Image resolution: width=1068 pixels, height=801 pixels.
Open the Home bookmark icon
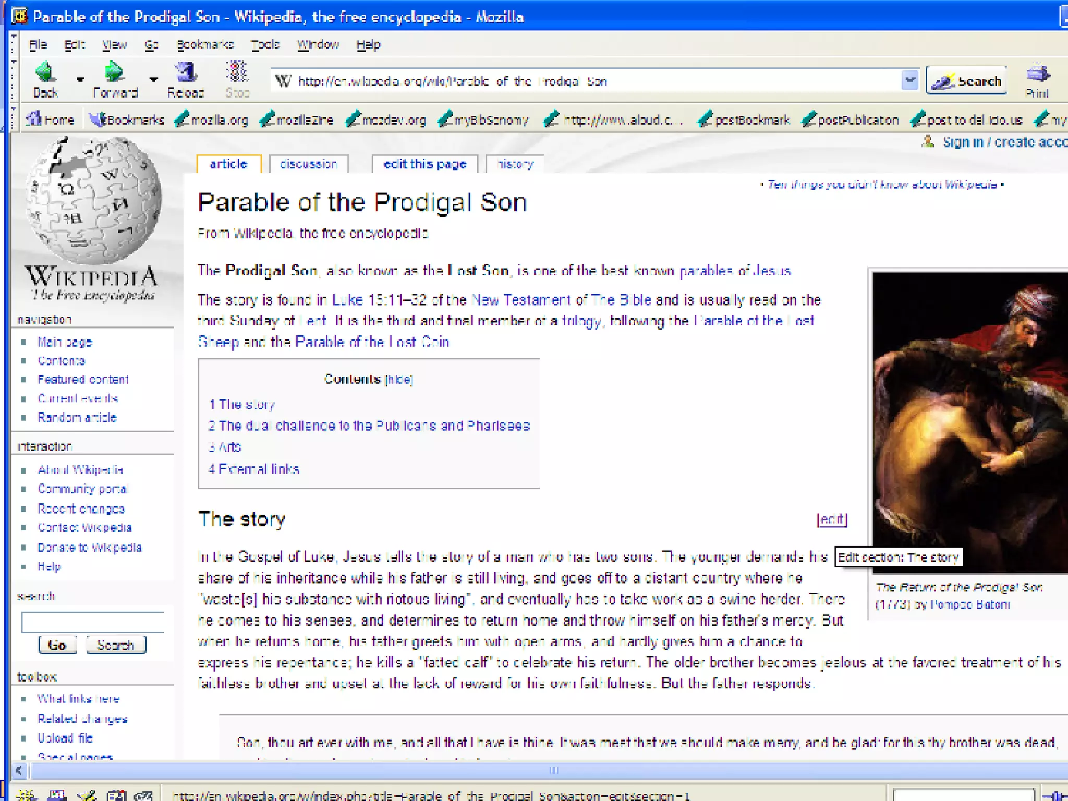pos(34,119)
